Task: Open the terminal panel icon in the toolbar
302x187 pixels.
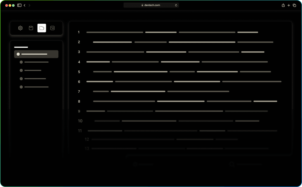Action: pos(52,28)
